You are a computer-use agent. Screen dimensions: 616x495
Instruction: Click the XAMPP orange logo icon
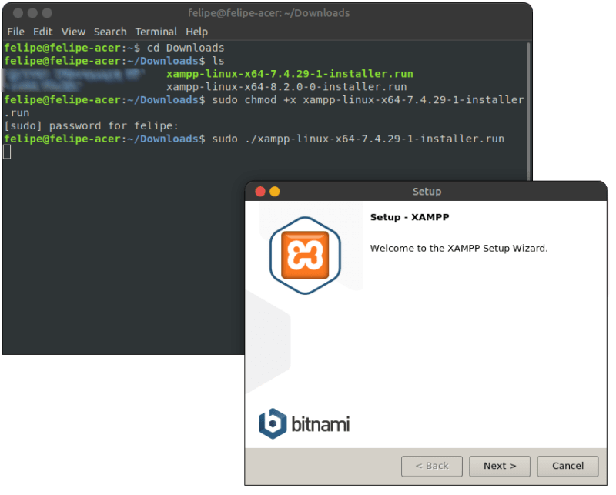(x=305, y=256)
